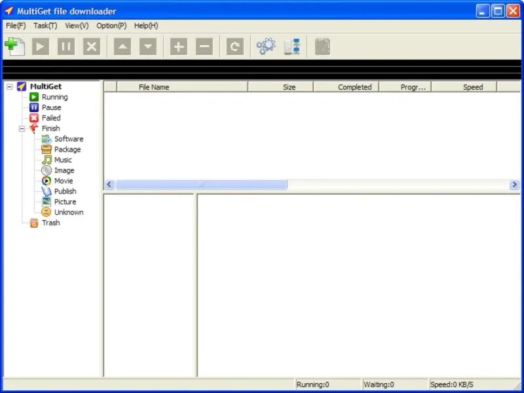The image size is (524, 393).
Task: Select the Package label in tree
Action: [67, 149]
